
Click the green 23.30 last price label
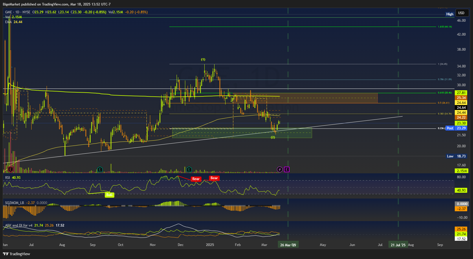click(461, 123)
